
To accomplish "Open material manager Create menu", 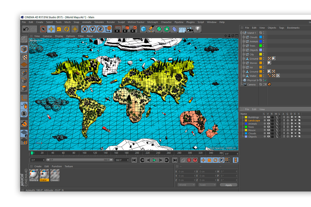I will tap(38, 166).
